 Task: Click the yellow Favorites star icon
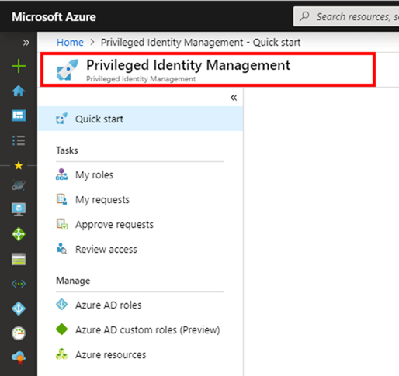pos(19,165)
